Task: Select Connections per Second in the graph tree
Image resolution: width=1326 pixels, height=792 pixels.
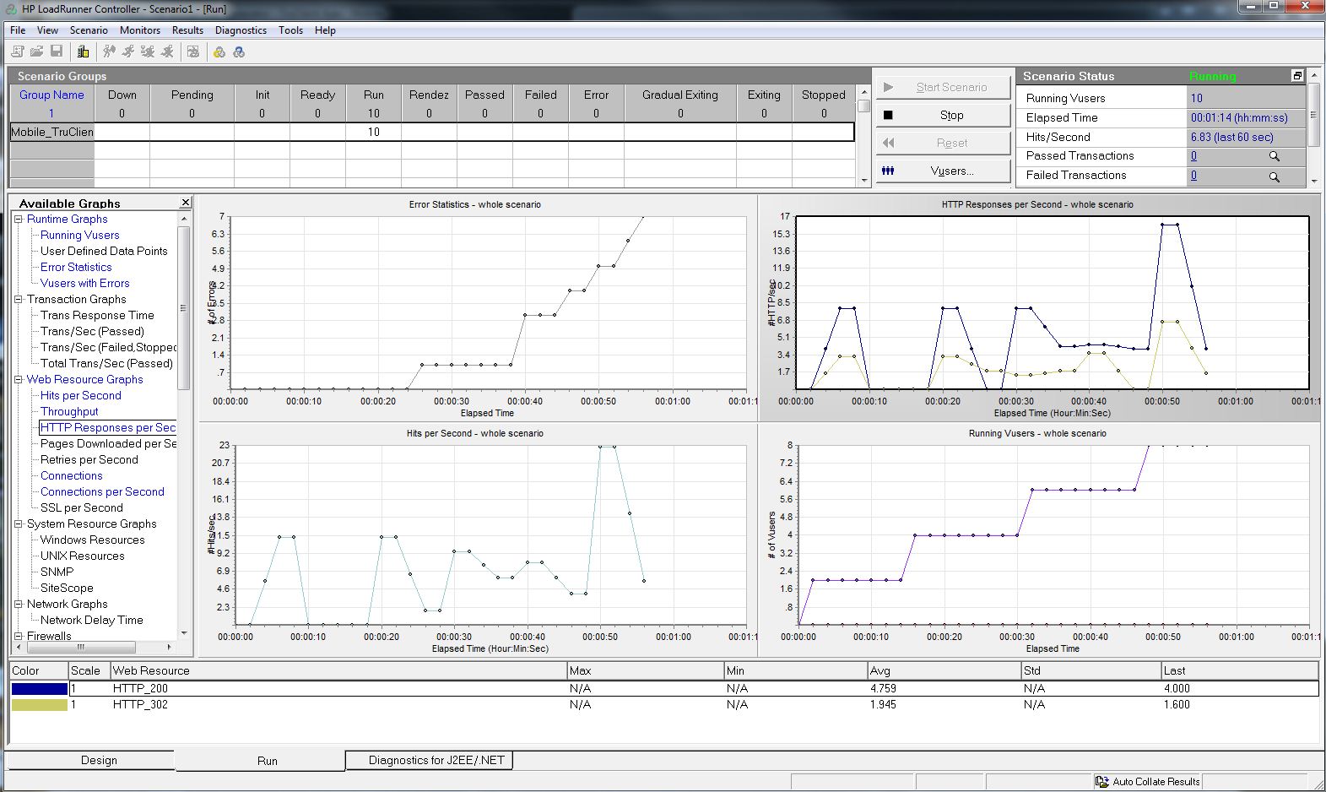Action: coord(102,492)
